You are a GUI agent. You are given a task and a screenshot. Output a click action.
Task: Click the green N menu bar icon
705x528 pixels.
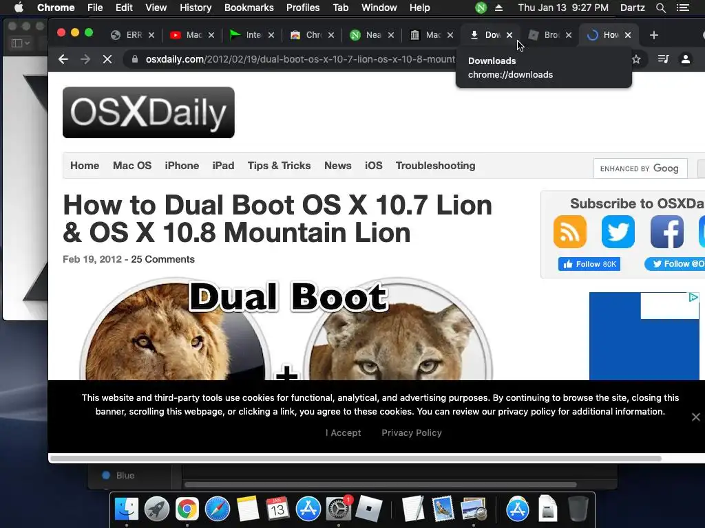[x=481, y=8]
